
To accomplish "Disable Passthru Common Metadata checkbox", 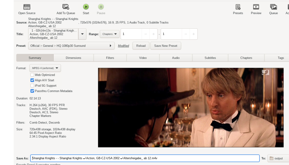I will click(32, 91).
